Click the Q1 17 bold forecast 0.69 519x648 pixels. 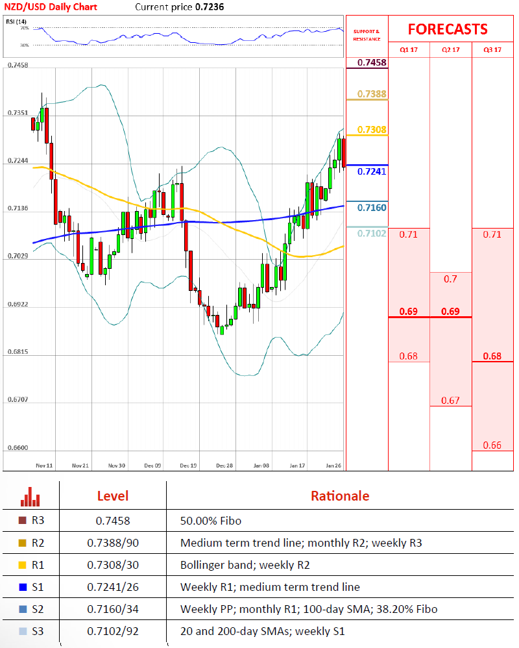pyautogui.click(x=408, y=311)
